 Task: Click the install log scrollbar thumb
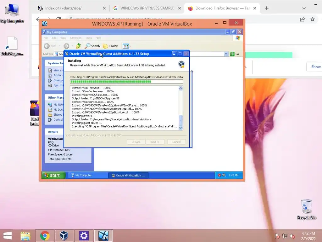[180, 120]
